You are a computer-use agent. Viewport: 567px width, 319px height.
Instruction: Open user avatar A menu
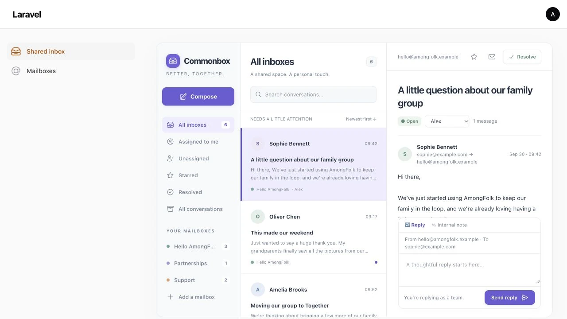click(x=553, y=14)
